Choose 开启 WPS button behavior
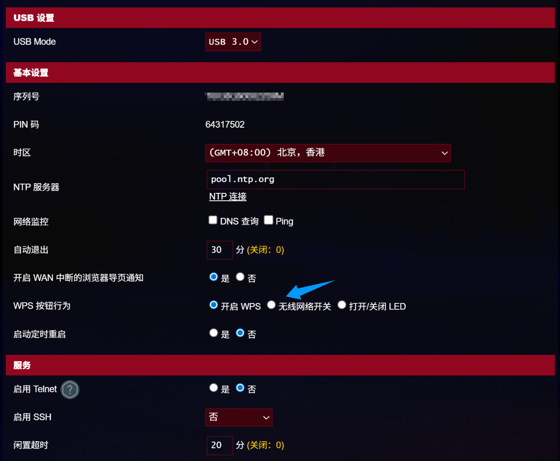The height and width of the screenshot is (461, 560). [x=213, y=305]
